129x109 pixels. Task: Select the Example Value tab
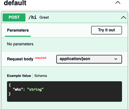[19, 76]
